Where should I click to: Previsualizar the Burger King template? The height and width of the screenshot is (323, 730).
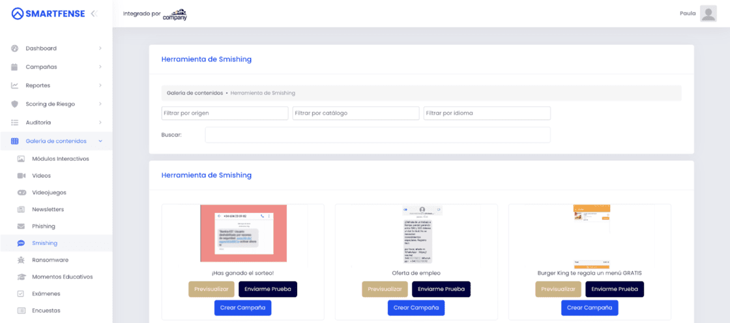coord(558,289)
